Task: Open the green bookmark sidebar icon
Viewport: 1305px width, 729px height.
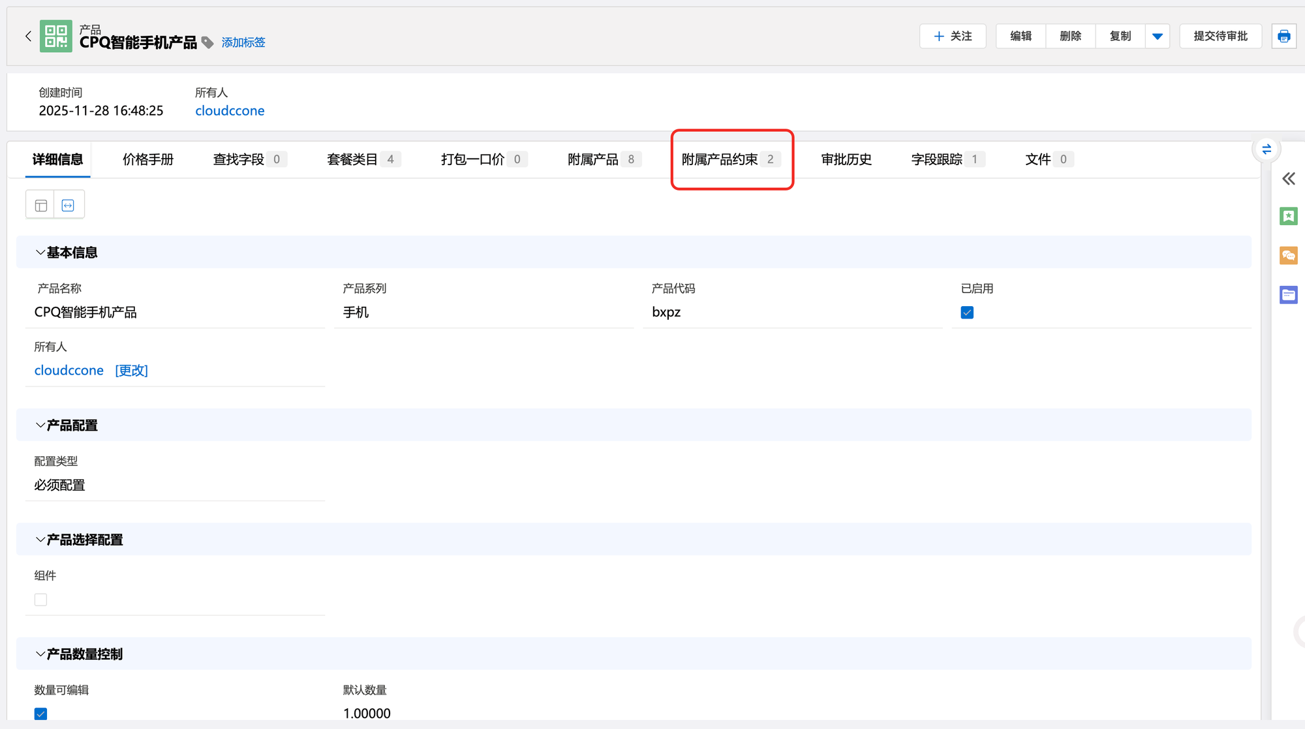Action: (1288, 216)
